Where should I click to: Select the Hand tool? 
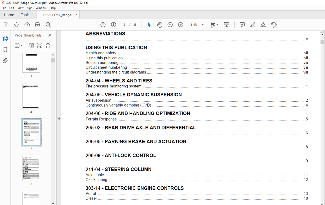tap(160, 24)
